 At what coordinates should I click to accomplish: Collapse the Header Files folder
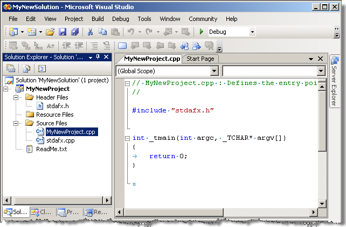click(x=16, y=97)
